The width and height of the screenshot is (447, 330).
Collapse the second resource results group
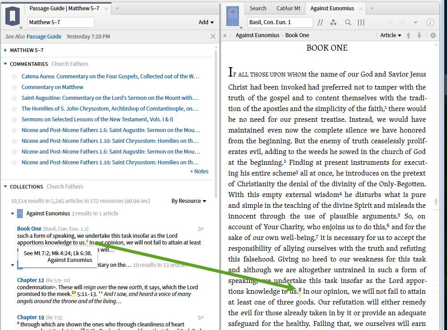13,265
